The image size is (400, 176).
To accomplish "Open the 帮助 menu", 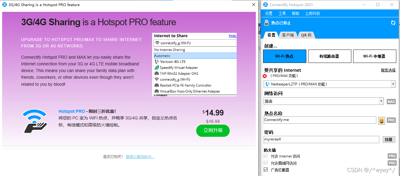I will [295, 13].
